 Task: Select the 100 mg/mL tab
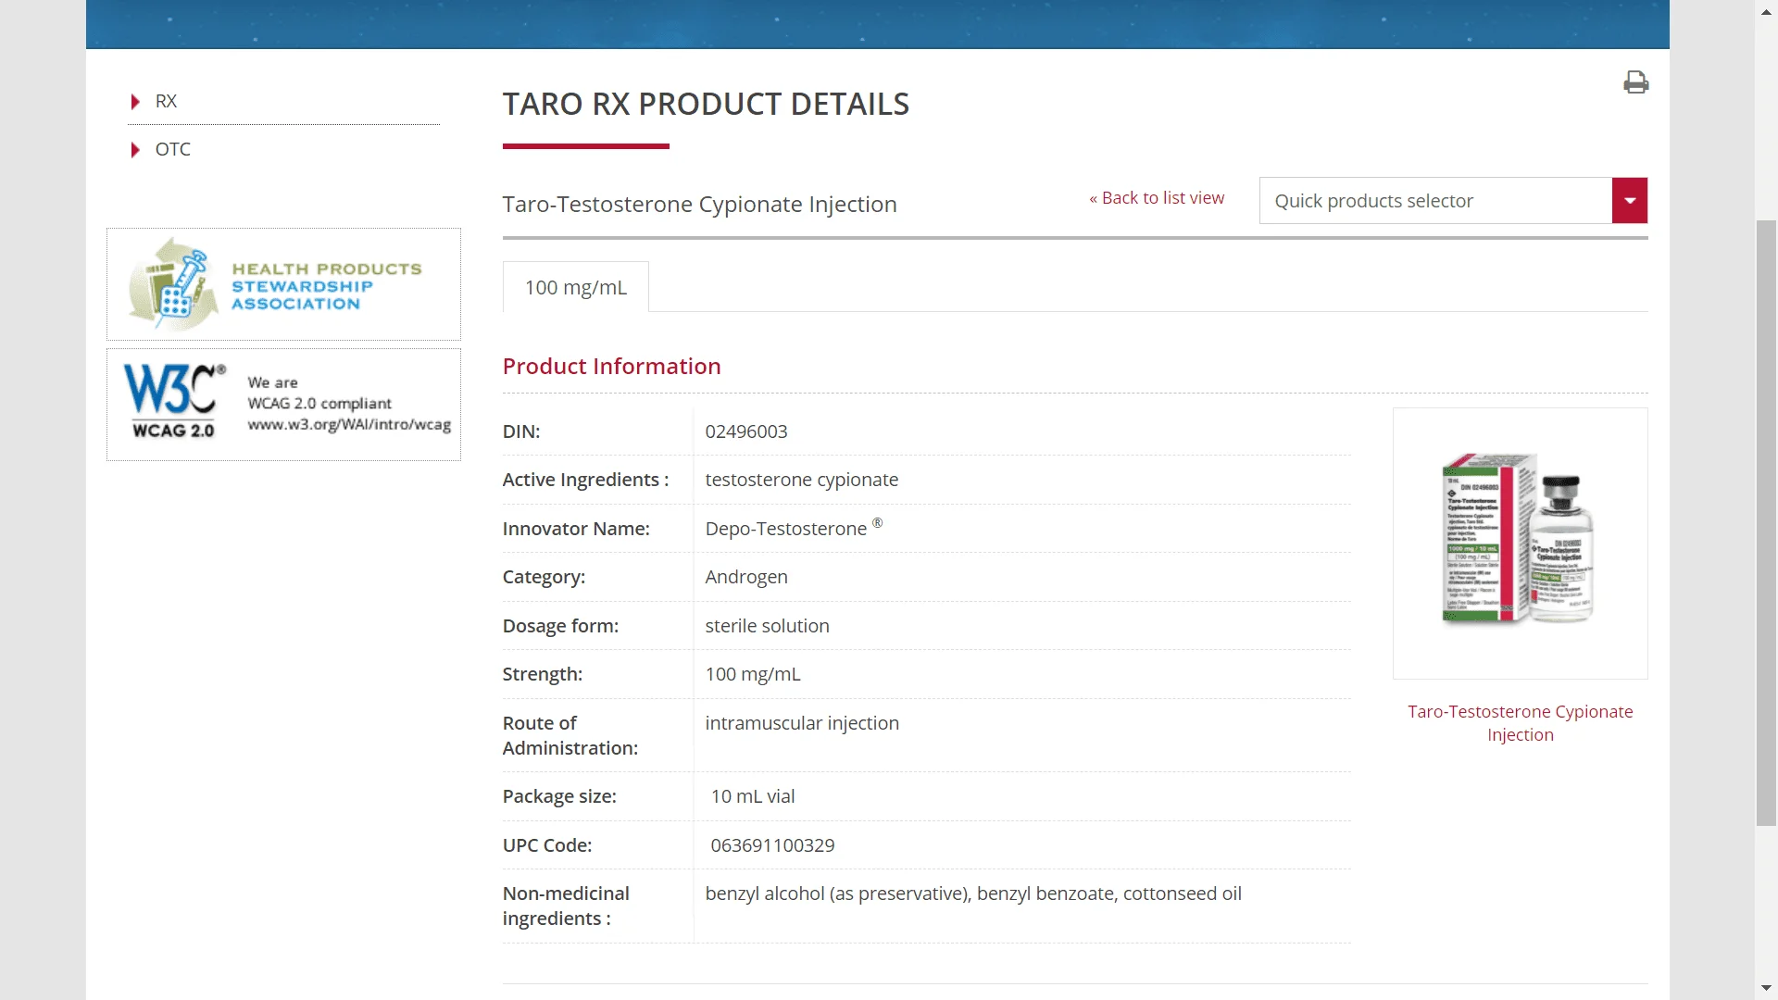click(576, 287)
